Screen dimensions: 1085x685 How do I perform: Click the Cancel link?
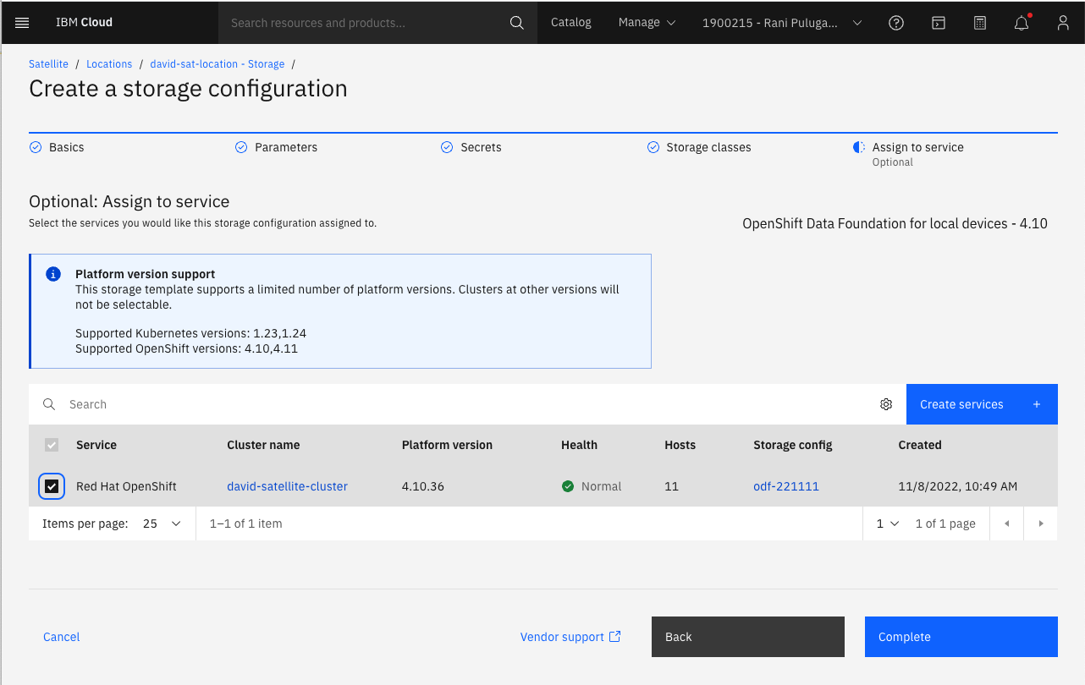tap(62, 637)
